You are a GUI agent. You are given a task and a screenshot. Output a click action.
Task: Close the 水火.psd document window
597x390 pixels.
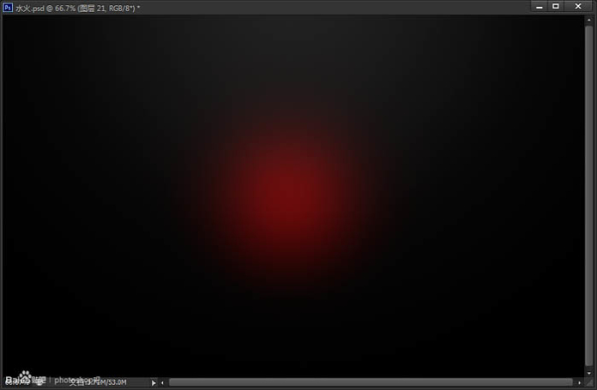(578, 7)
